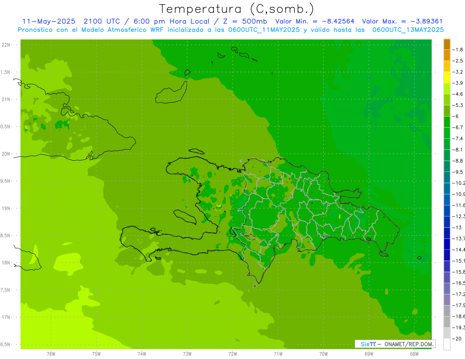This screenshot has width=465, height=359.
Task: Click the teal legend swatch between -9.5 and -10.2
Action: [x=447, y=177]
